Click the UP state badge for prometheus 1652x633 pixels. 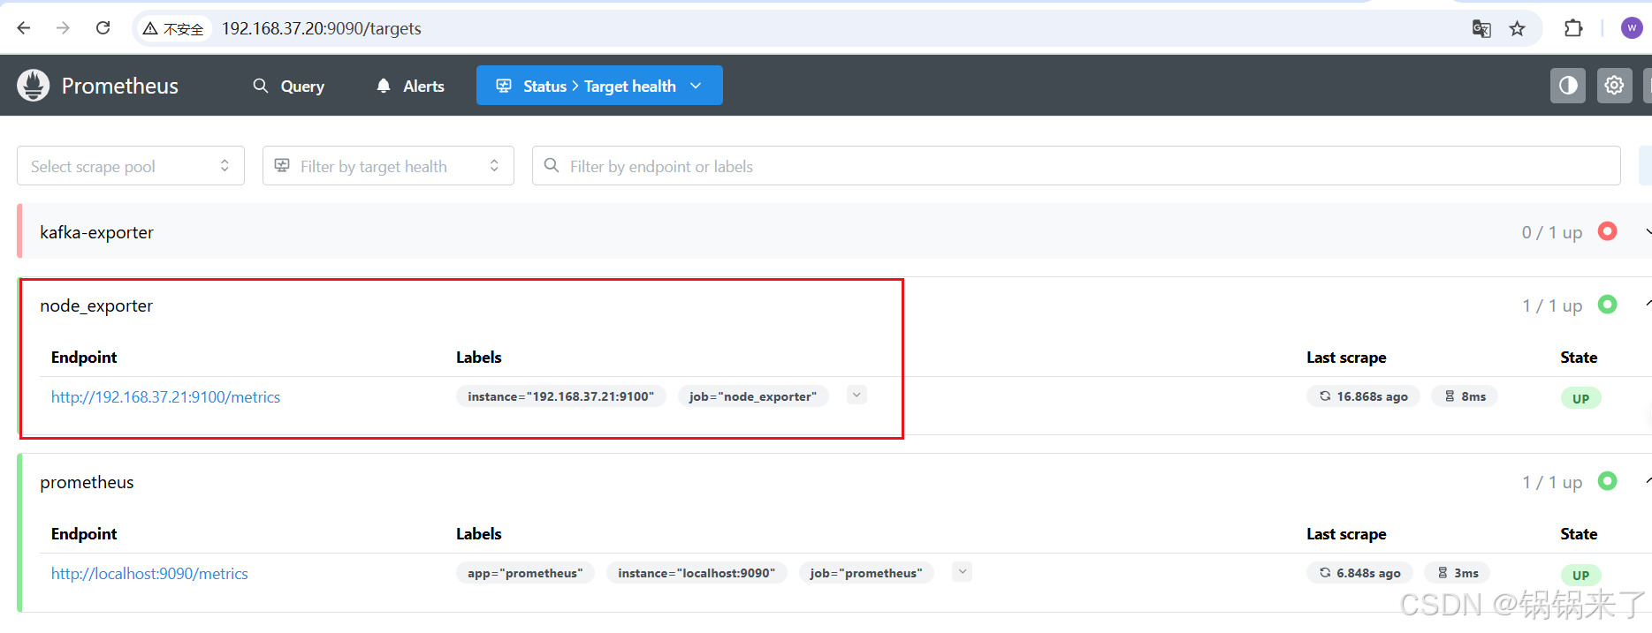(x=1580, y=575)
